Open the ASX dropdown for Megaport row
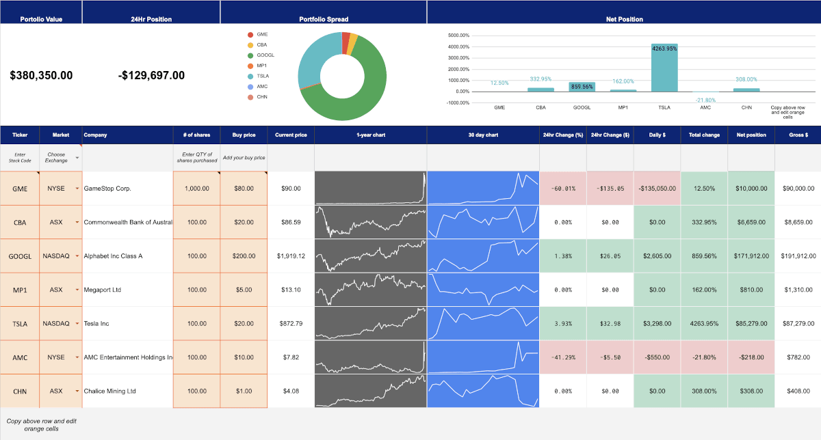 [x=77, y=290]
